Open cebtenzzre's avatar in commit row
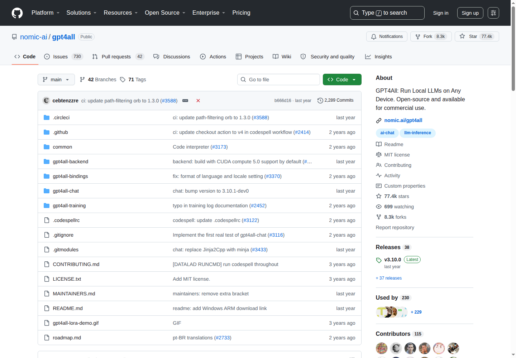Image resolution: width=516 pixels, height=358 pixels. [46, 101]
